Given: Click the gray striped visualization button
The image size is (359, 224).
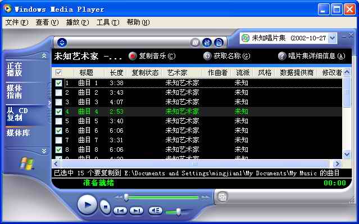Looking at the screenshot, I should (x=195, y=43).
